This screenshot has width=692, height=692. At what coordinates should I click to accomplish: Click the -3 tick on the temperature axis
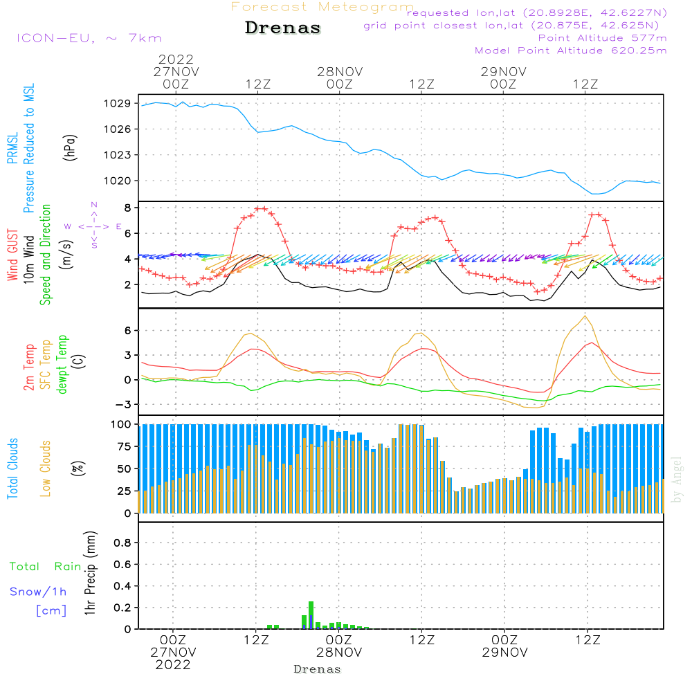coord(124,405)
